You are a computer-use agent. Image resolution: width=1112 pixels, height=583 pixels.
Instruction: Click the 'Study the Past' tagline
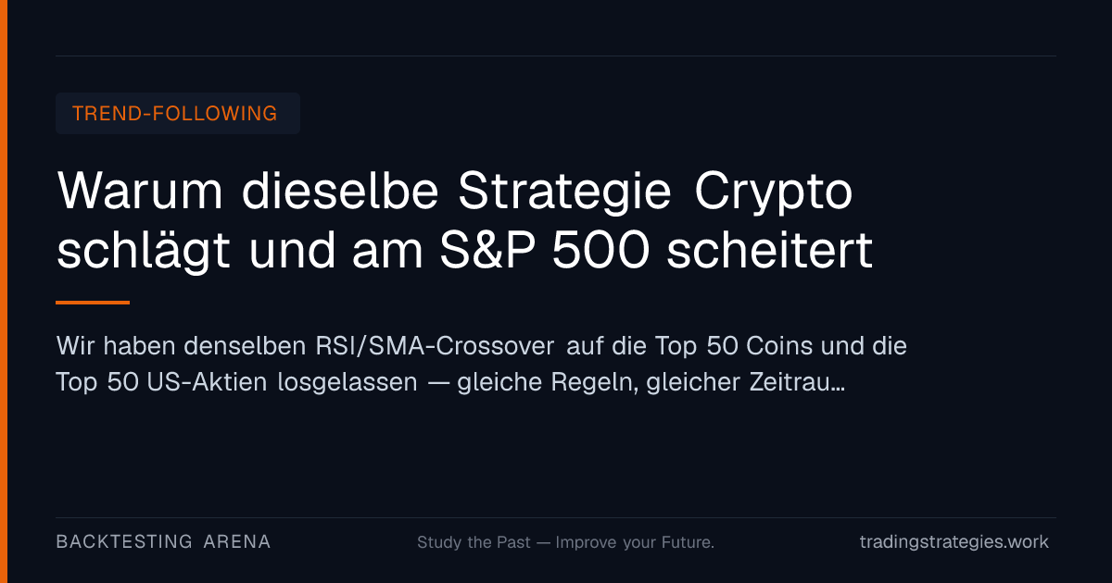pyautogui.click(x=474, y=542)
